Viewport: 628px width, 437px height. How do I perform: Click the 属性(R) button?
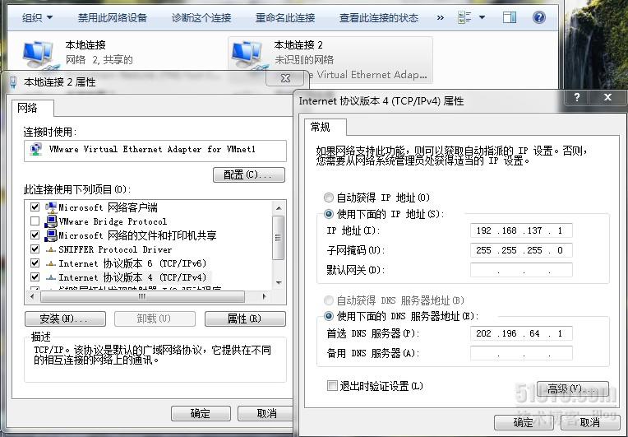[x=245, y=318]
